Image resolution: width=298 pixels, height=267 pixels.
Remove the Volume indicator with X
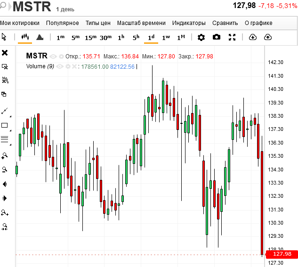point(74,66)
